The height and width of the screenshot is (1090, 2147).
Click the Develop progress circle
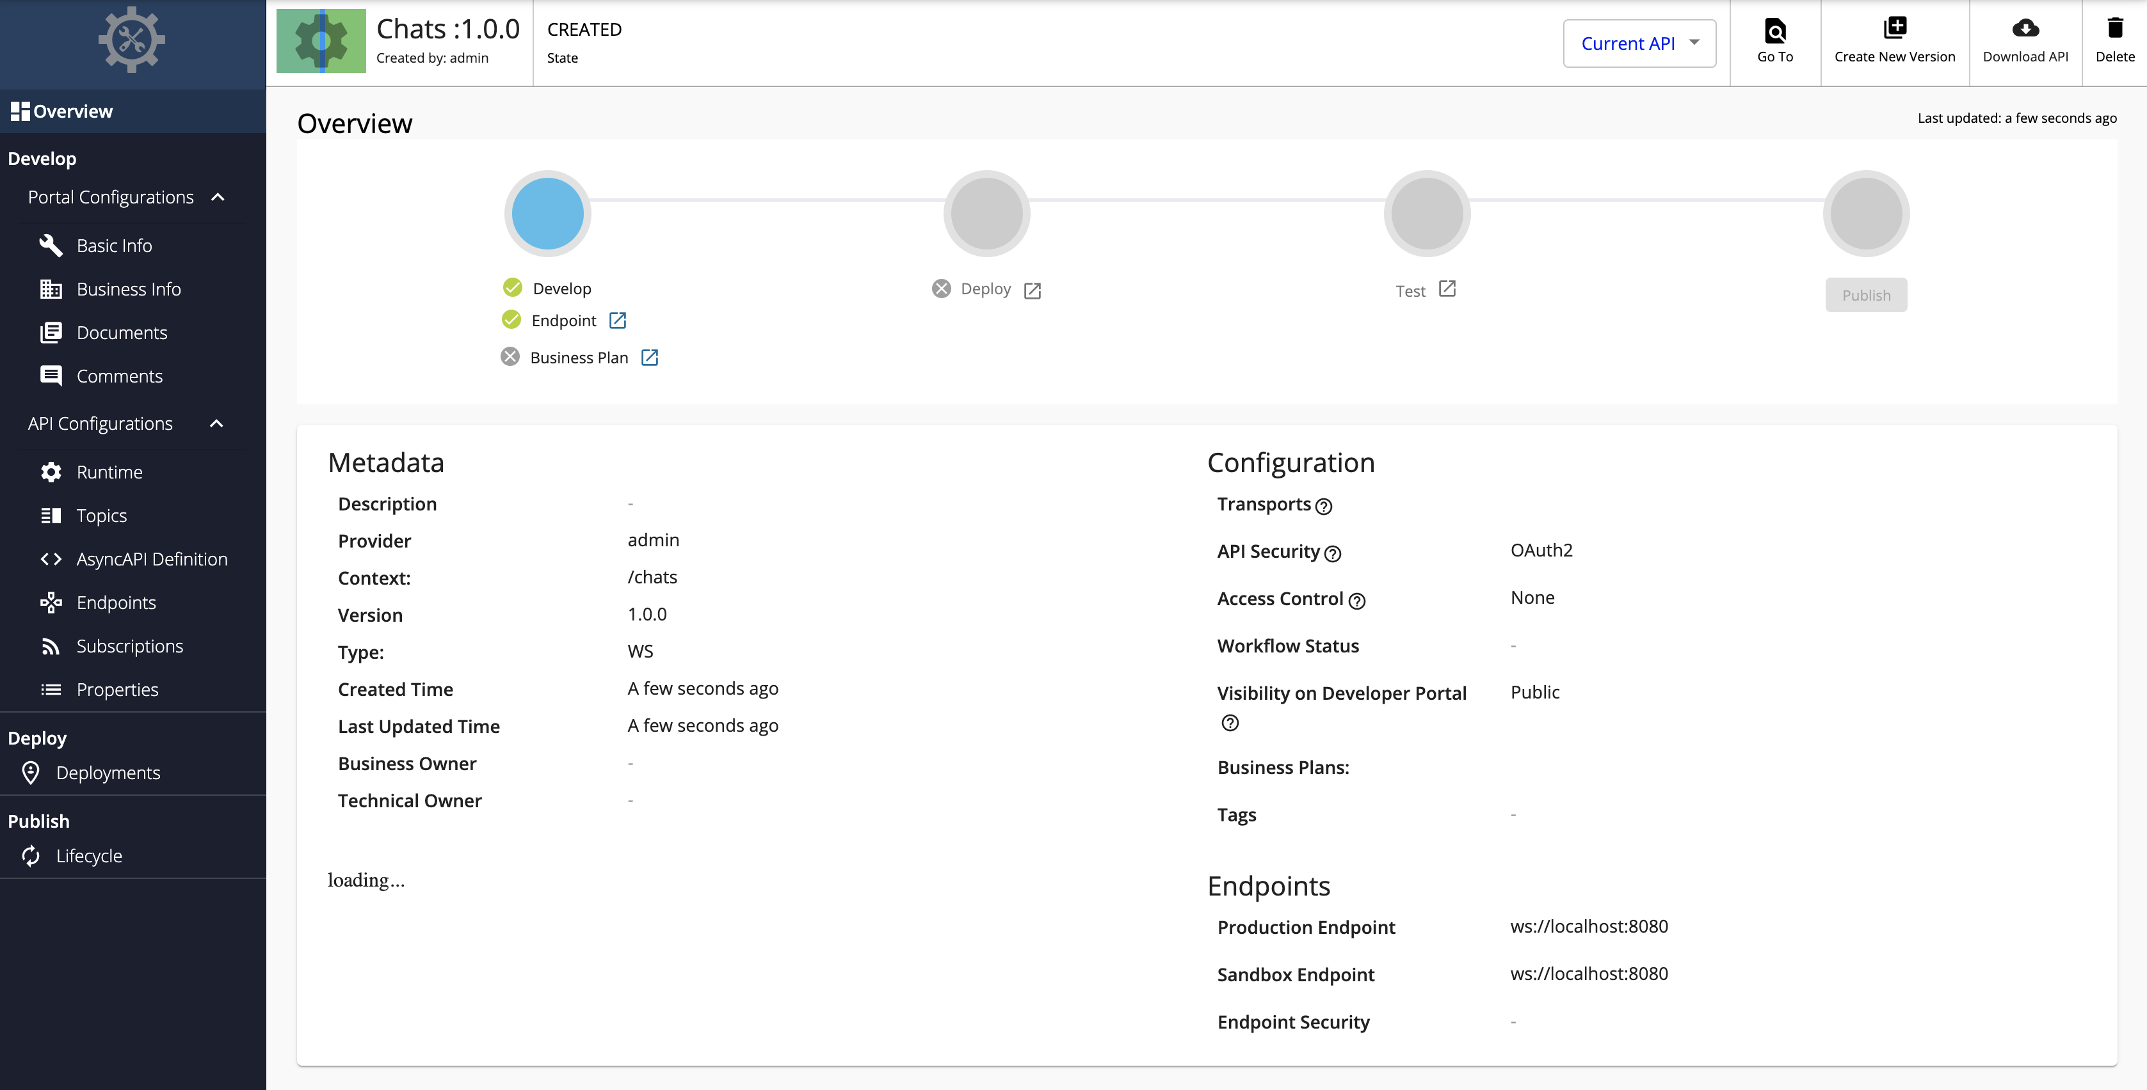click(x=547, y=213)
